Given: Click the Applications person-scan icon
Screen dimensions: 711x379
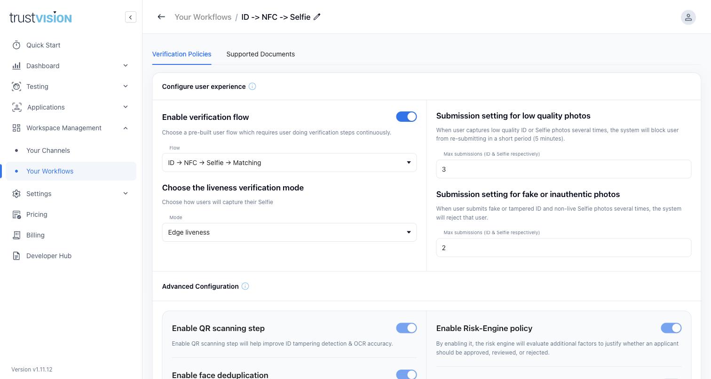Looking at the screenshot, I should click(16, 107).
